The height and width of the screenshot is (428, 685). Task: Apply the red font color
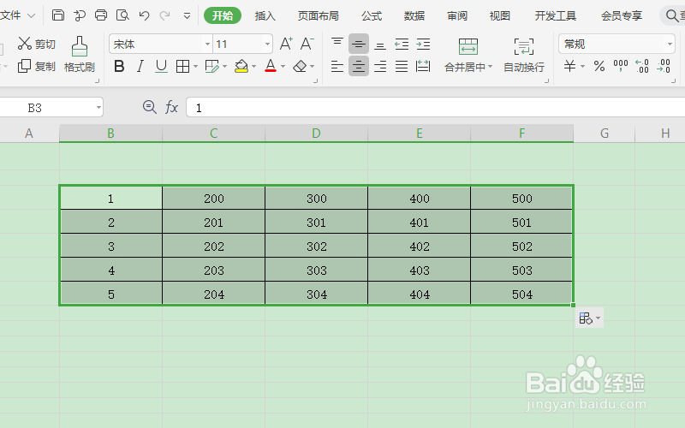(271, 67)
